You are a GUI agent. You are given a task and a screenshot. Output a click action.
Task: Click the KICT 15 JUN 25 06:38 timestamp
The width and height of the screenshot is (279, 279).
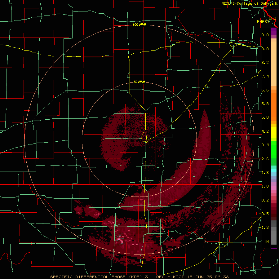pos(201,277)
